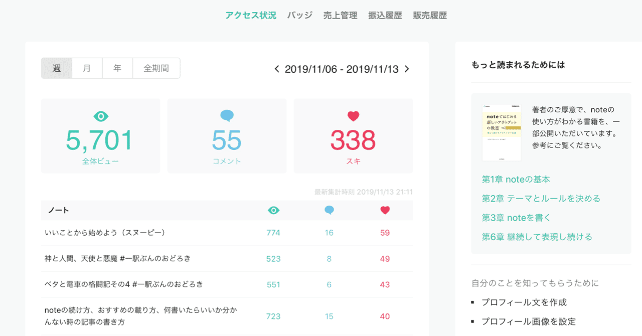
Task: Click the 最新集計時刻 timestamp
Action: point(364,192)
